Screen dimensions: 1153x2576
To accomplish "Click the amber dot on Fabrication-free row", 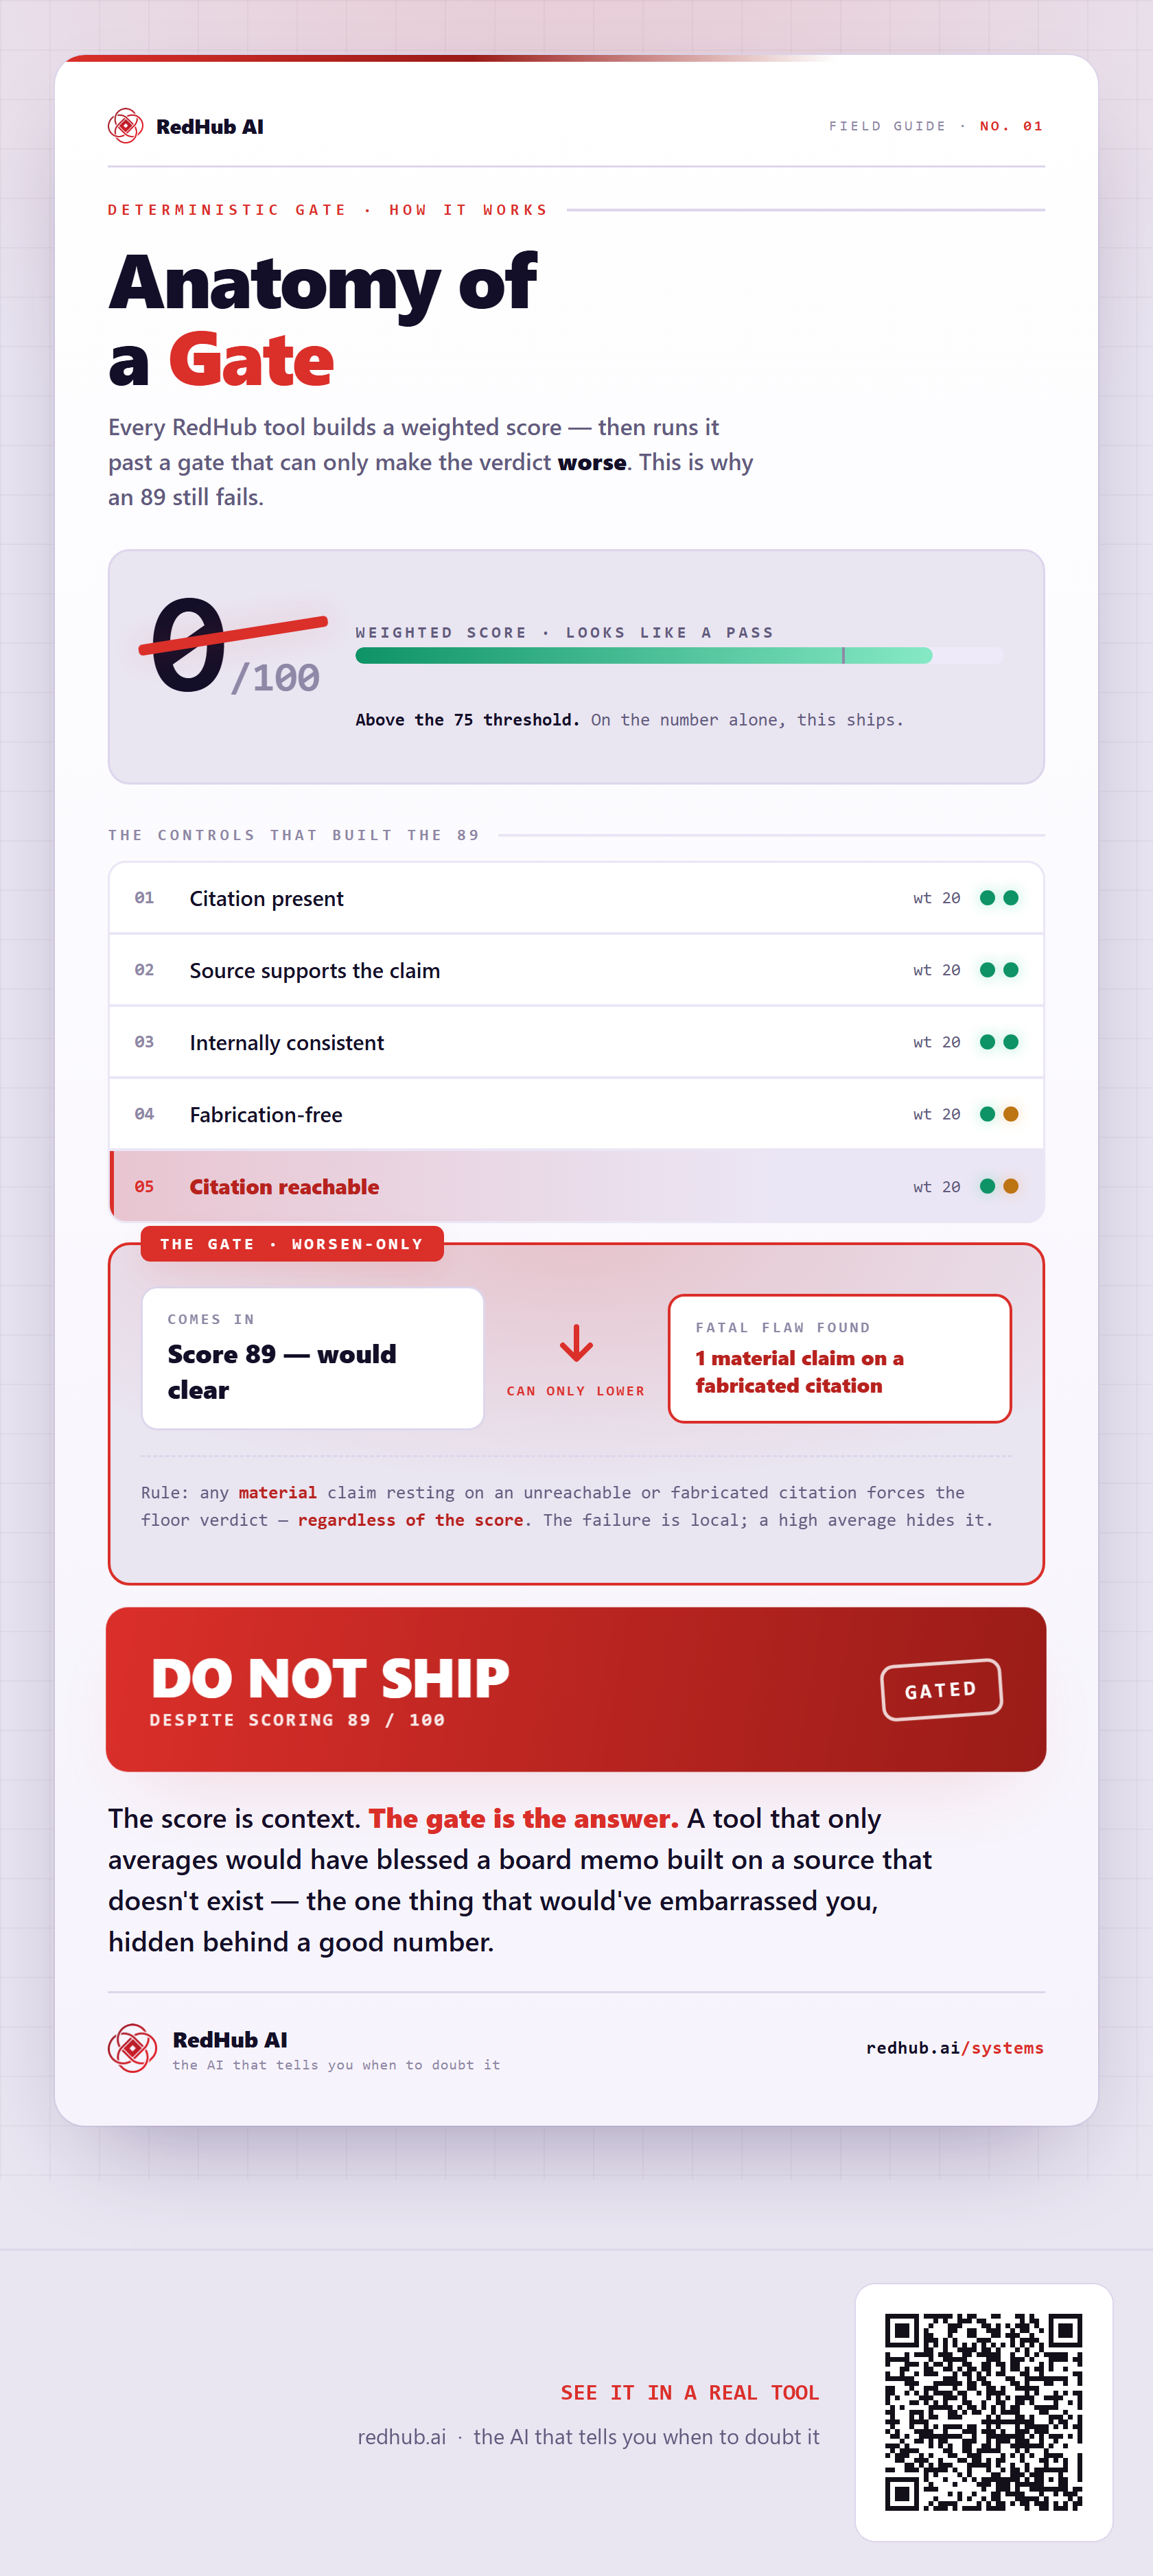I will click(1011, 1114).
